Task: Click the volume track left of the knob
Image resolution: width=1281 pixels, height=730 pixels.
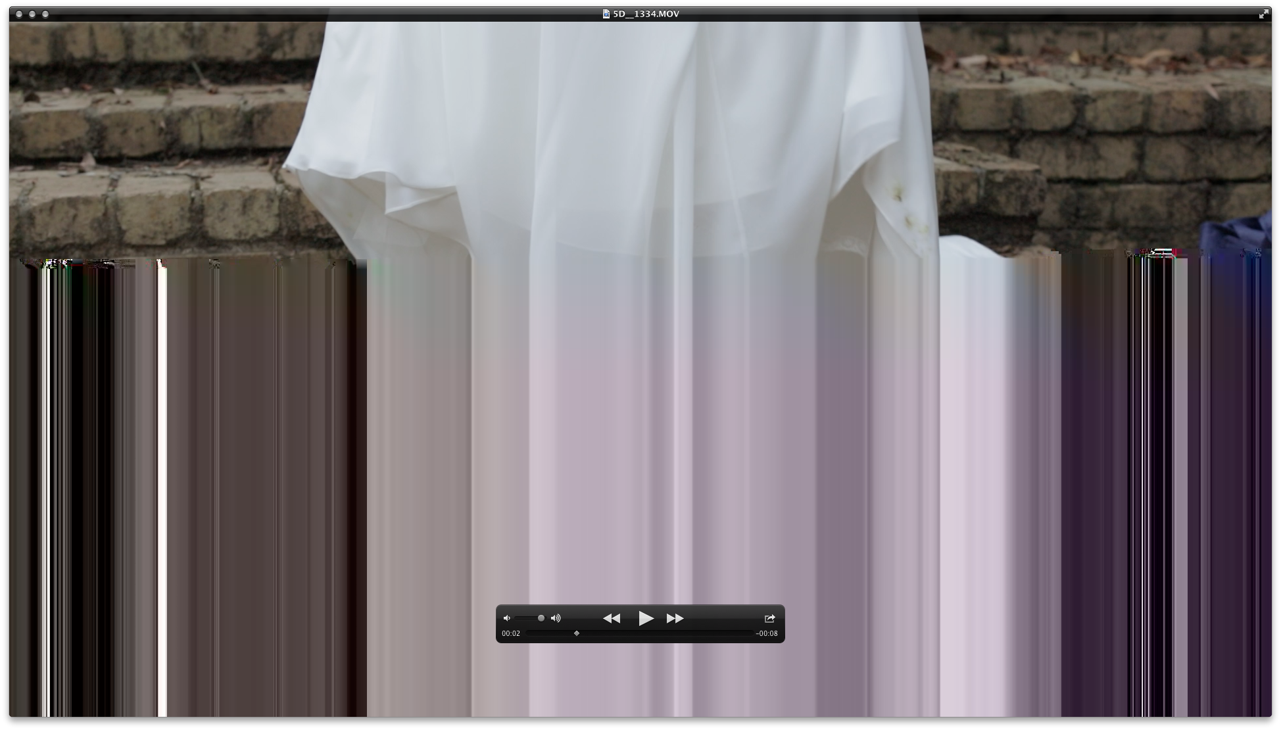Action: tap(525, 618)
